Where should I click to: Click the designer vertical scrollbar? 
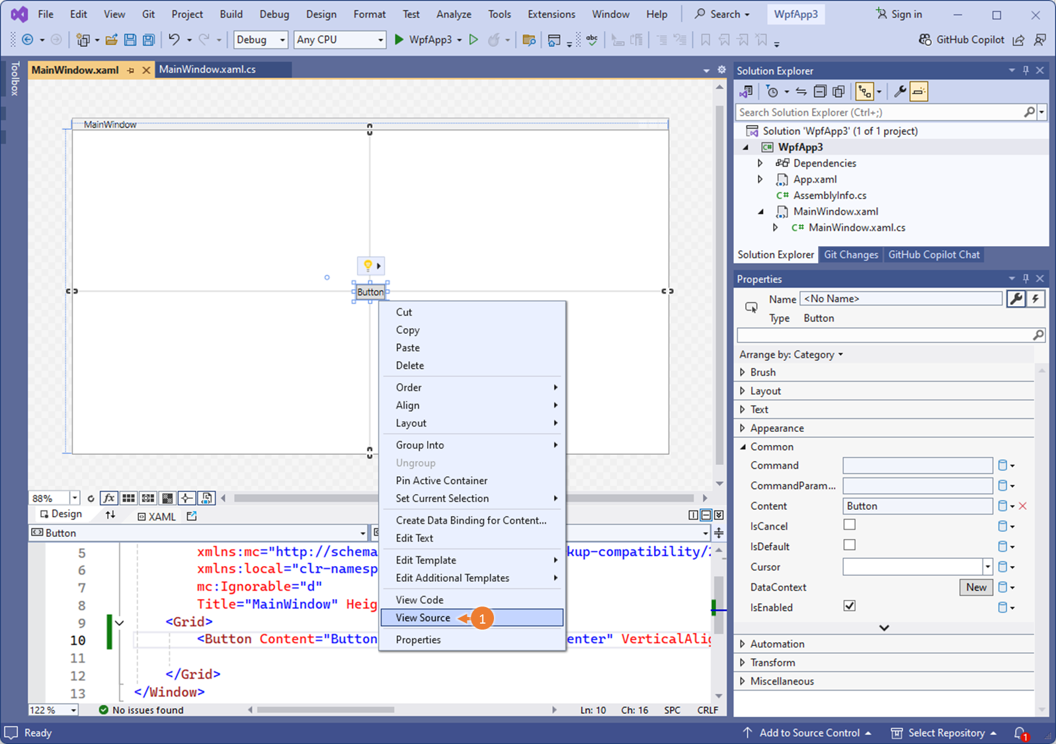coord(719,285)
